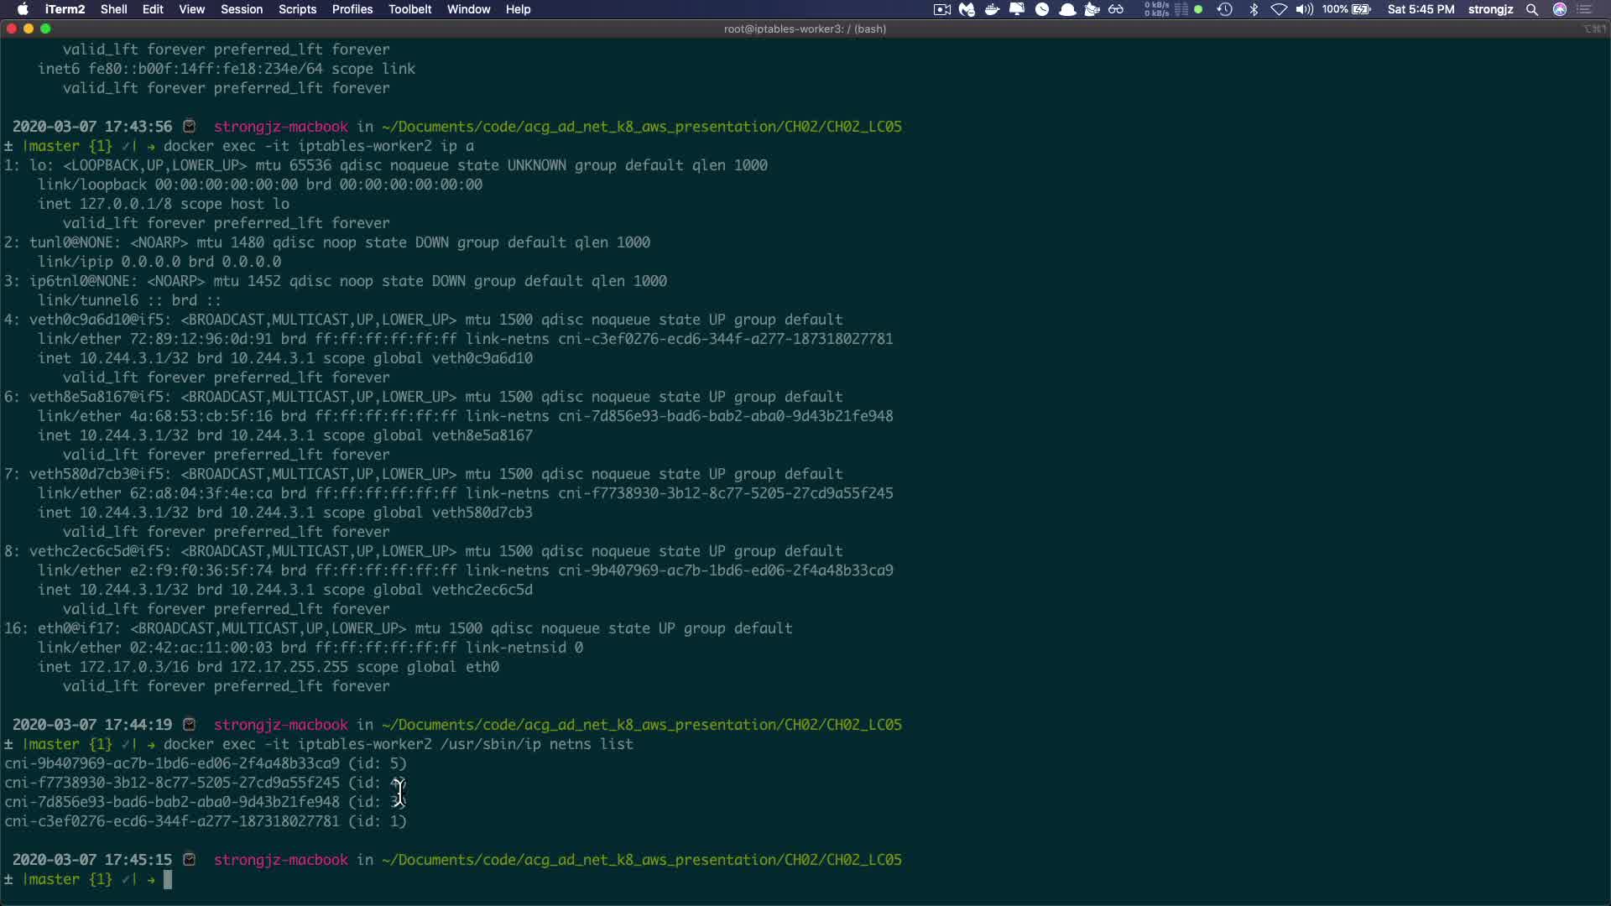Open battery status showing 100%
This screenshot has height=906, width=1611.
coord(1347,9)
